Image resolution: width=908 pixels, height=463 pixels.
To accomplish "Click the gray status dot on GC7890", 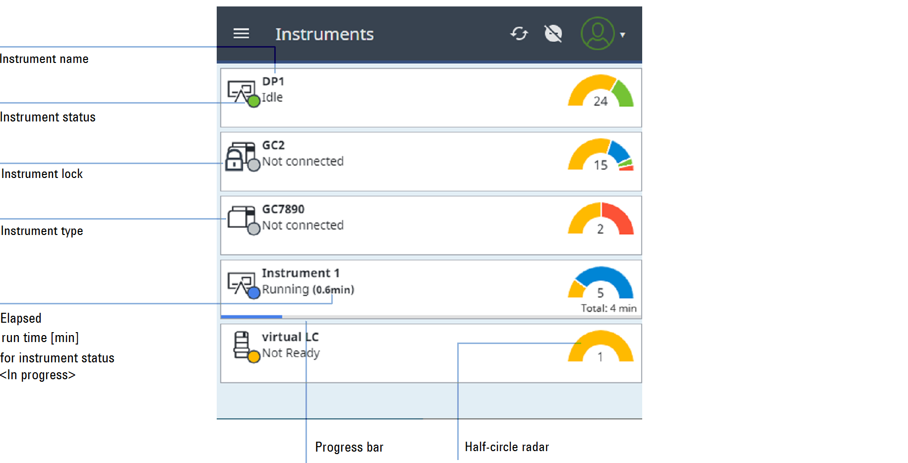I will point(254,229).
